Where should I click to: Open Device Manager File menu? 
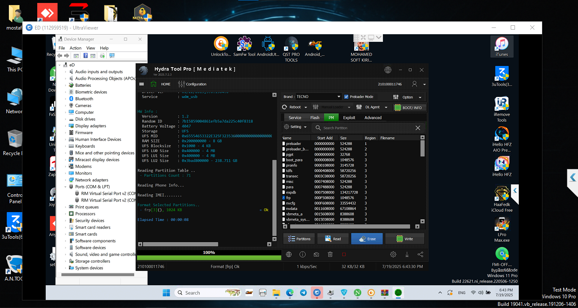[62, 48]
